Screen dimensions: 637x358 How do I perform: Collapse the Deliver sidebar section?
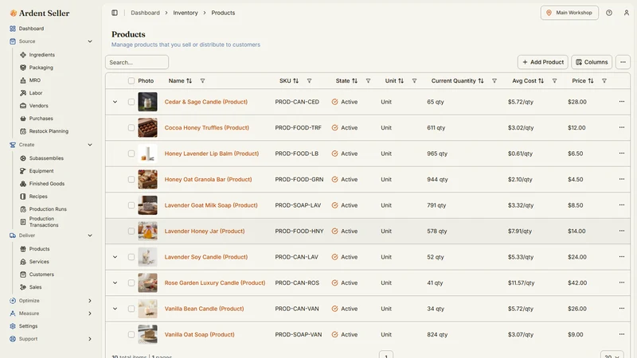pos(90,235)
